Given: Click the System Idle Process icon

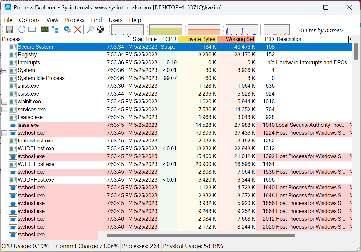Looking at the screenshot, I should click(x=13, y=78).
